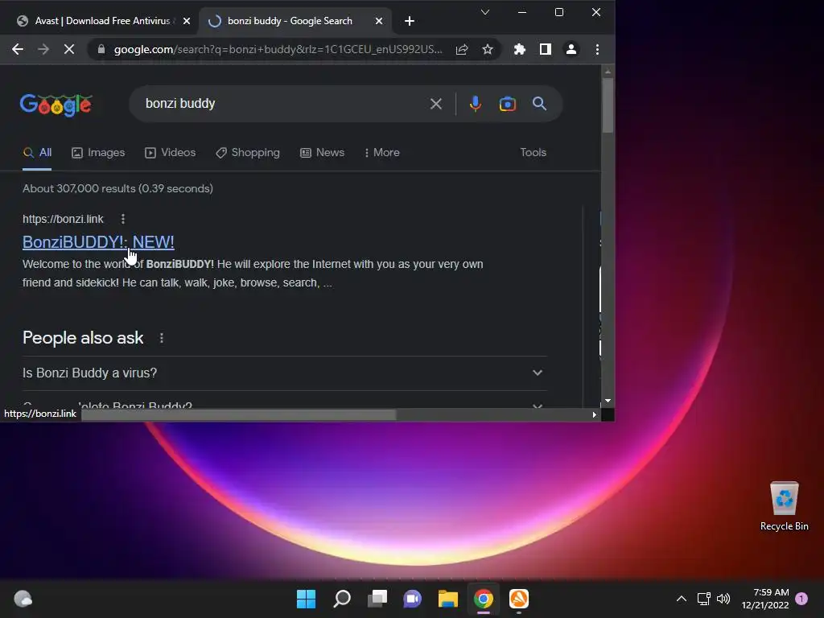Open the tab search chevron in title bar
Screen dimensions: 824x618
pos(485,12)
